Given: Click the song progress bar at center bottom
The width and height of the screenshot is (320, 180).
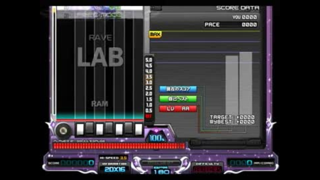Looking at the screenshot, I should click(161, 163).
